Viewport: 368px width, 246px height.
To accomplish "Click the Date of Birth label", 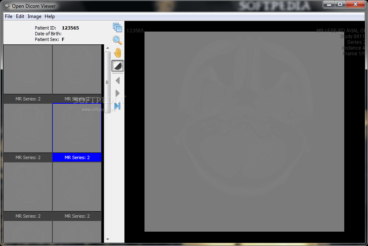I will 48,34.
